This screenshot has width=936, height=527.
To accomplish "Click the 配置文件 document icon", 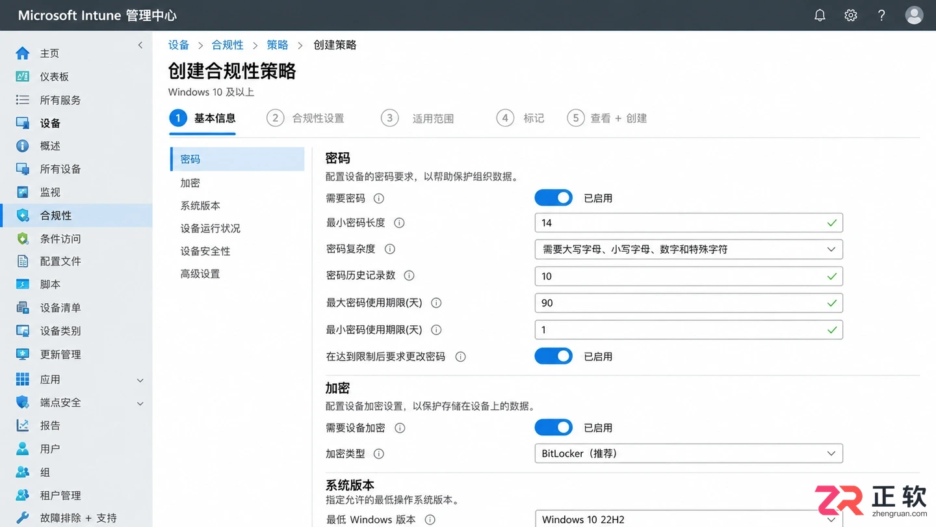I will (23, 261).
